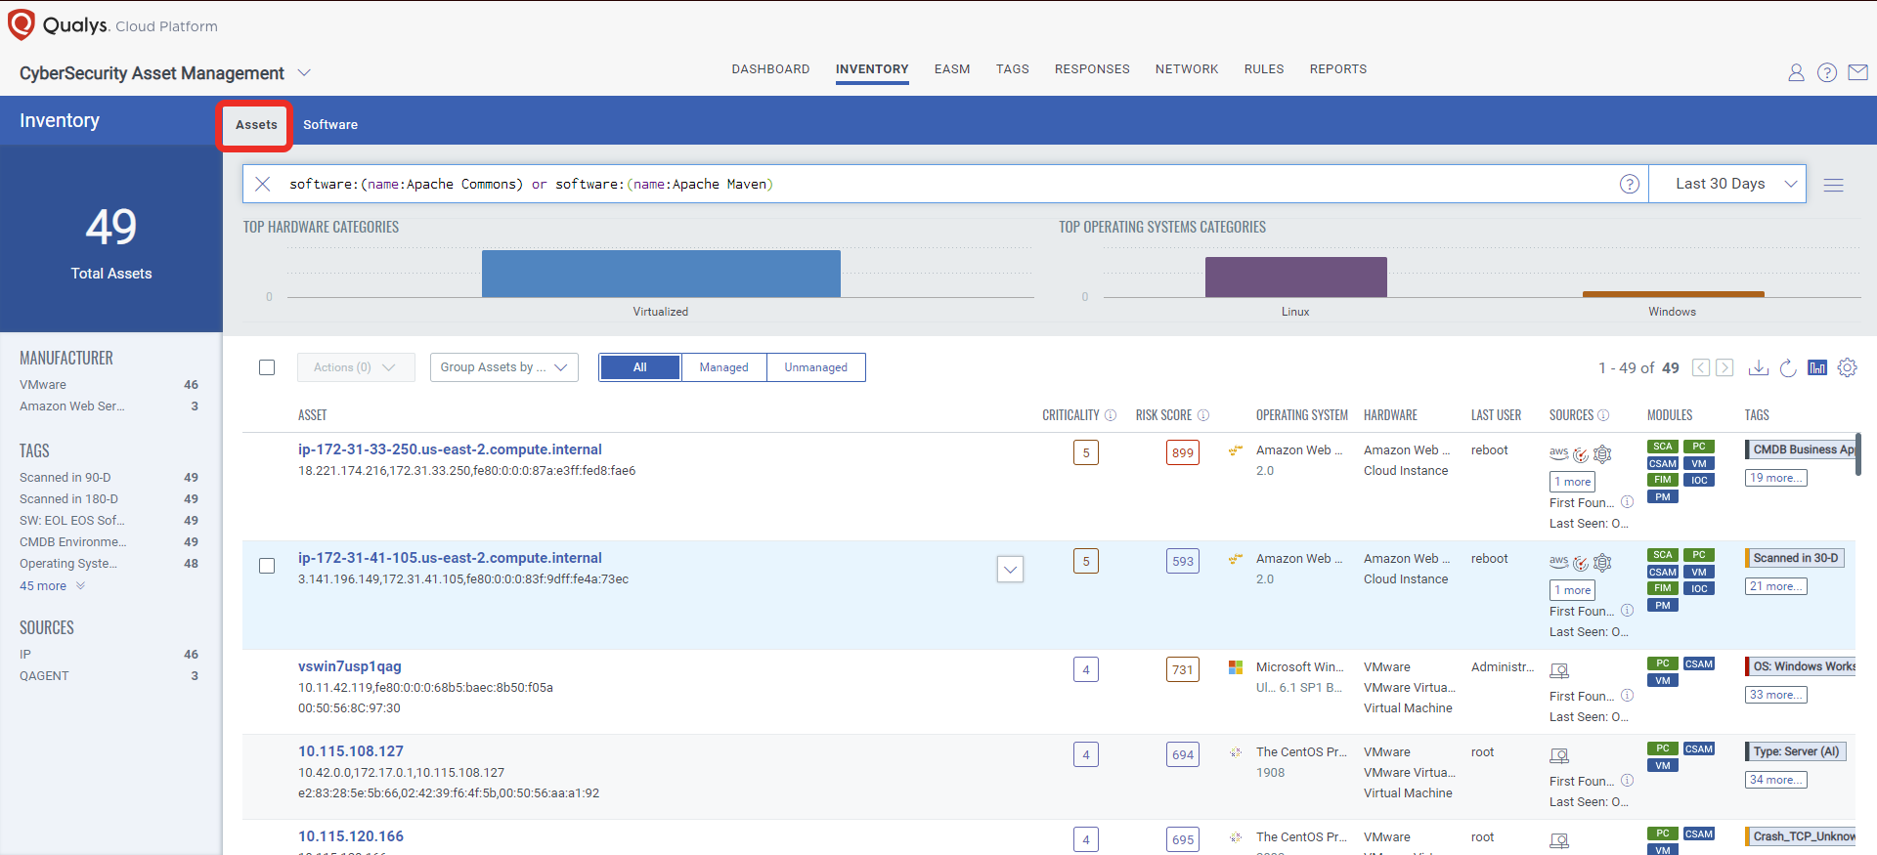This screenshot has height=855, width=1877.
Task: Select the Managed assets filter
Action: pos(724,367)
